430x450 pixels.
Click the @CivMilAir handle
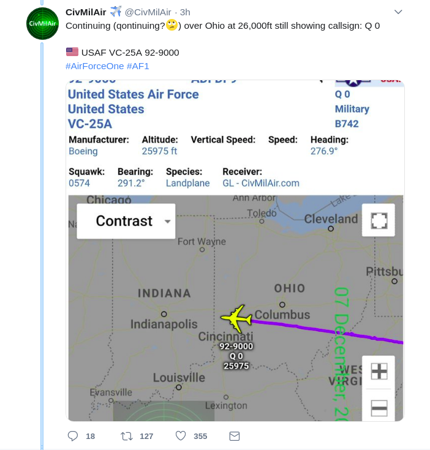(x=148, y=12)
